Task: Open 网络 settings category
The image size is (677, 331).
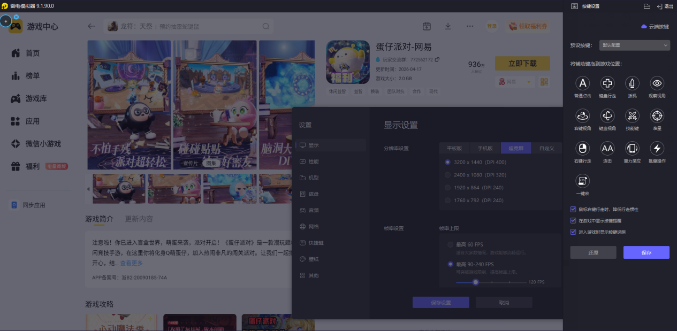Action: [331, 227]
